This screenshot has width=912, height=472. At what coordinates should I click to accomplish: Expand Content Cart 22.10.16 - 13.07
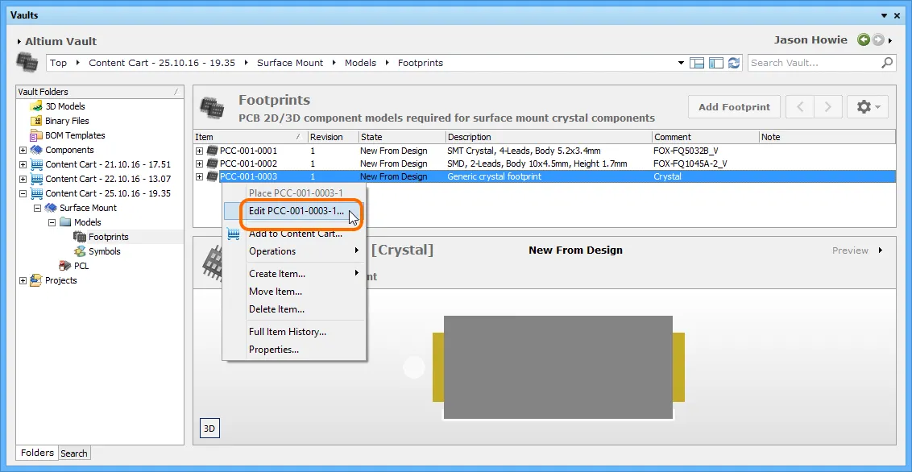tap(23, 179)
